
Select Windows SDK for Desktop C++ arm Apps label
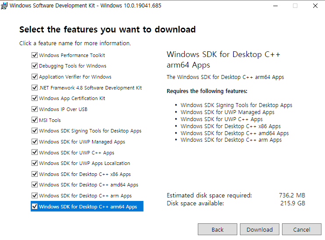(x=85, y=196)
